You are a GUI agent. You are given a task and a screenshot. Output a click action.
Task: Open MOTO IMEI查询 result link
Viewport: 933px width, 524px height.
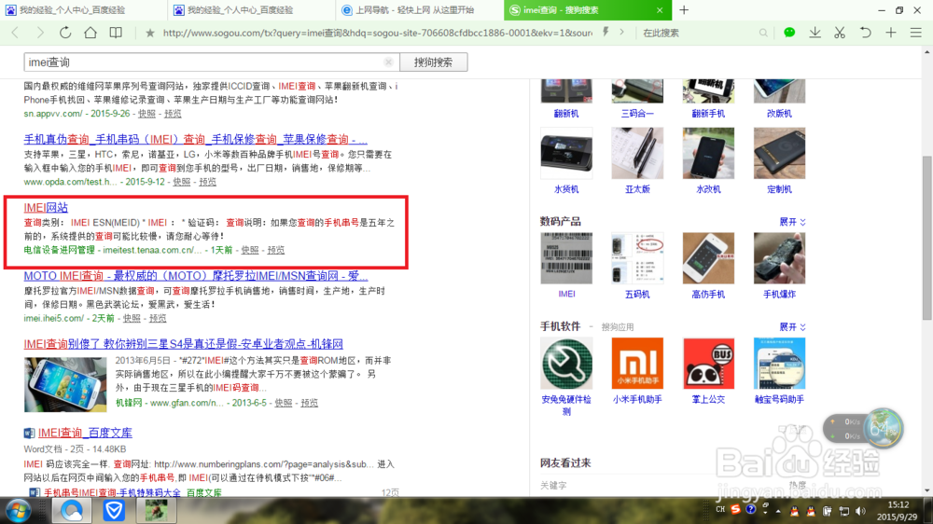[196, 276]
